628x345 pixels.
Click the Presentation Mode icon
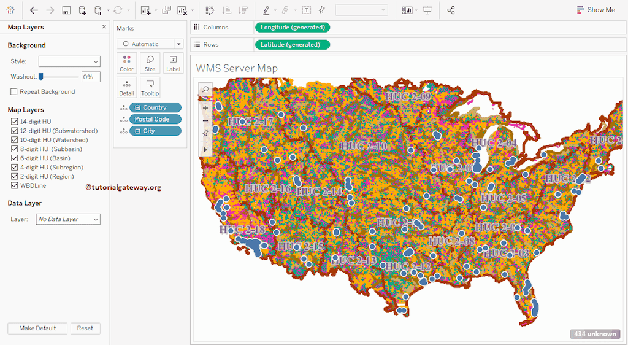(427, 10)
